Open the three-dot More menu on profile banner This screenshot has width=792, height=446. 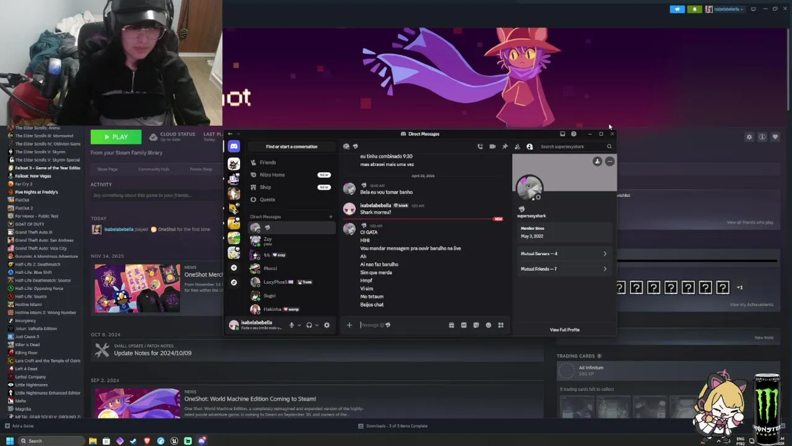609,162
